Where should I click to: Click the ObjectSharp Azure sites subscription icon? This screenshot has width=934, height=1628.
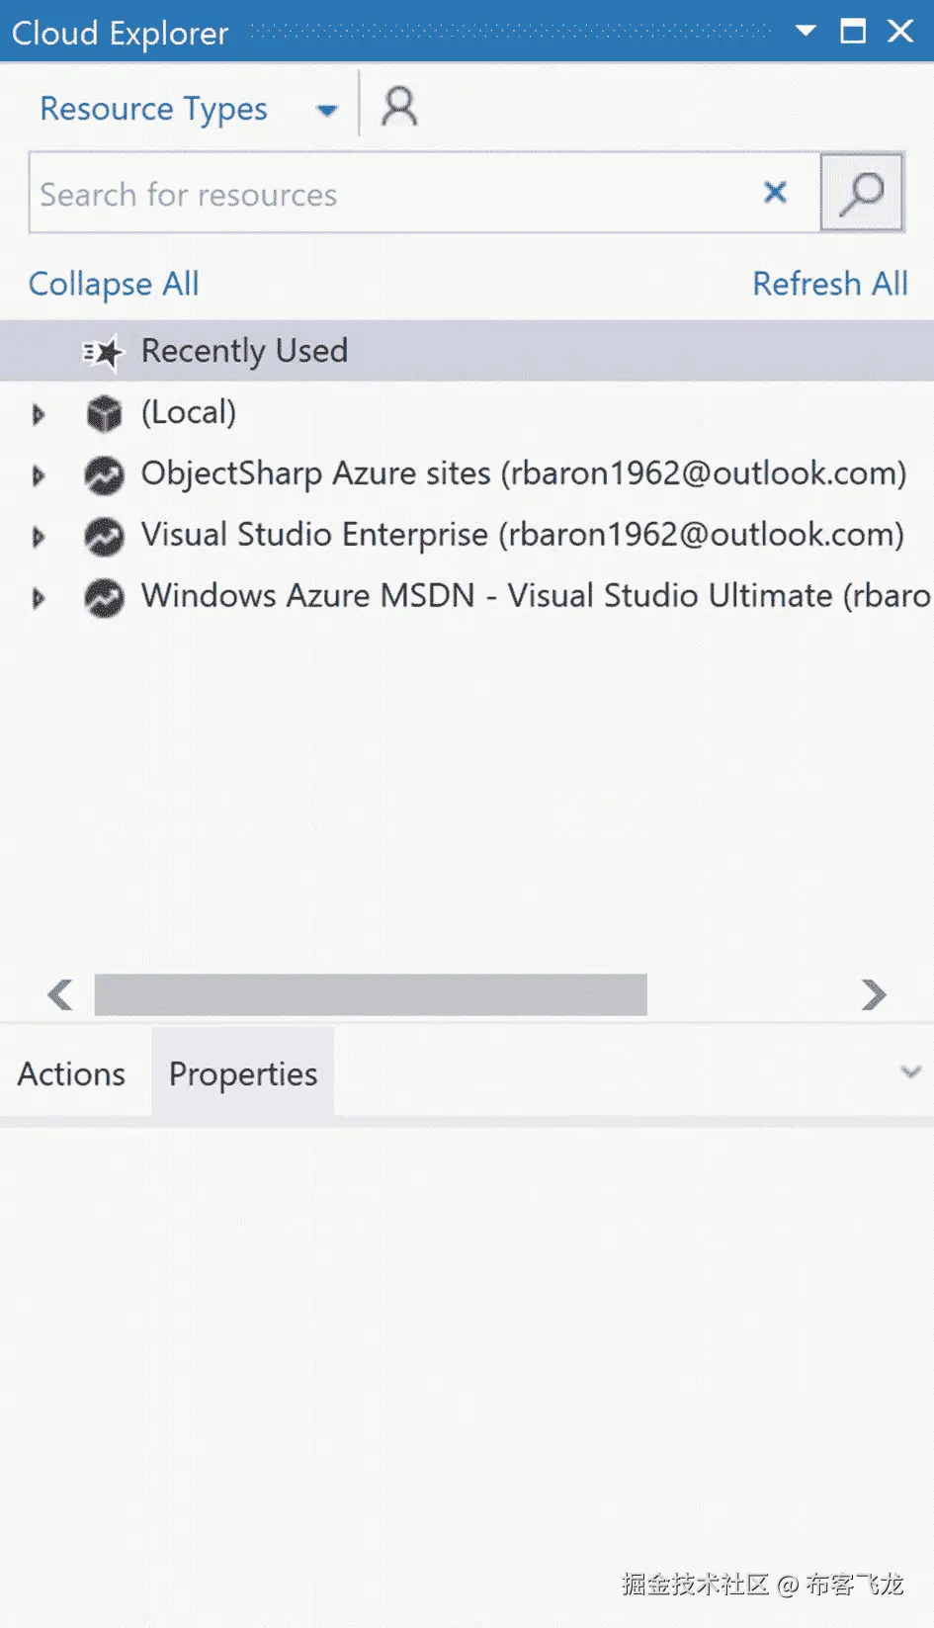tap(104, 475)
